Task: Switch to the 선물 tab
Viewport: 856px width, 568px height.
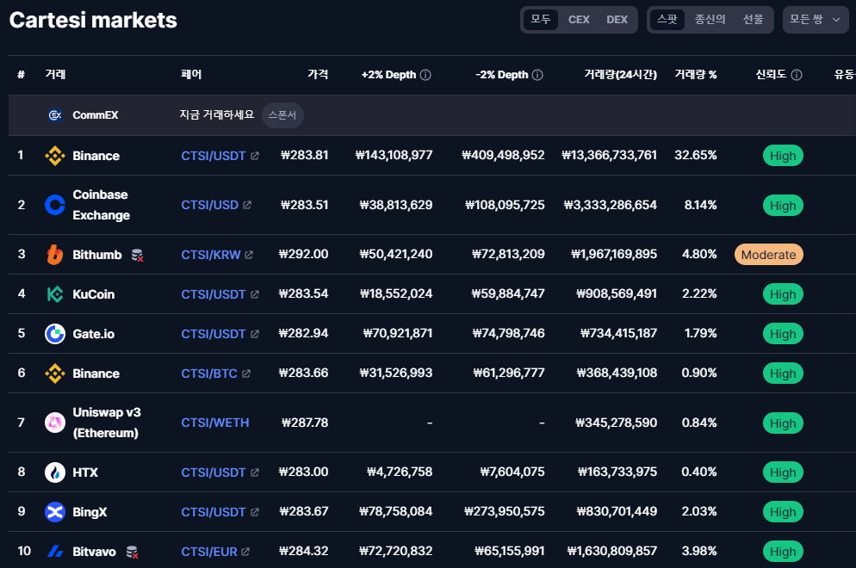Action: [x=753, y=20]
